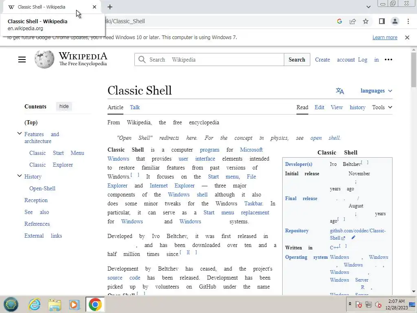Click the Wikipedia globe logo

[x=44, y=60]
